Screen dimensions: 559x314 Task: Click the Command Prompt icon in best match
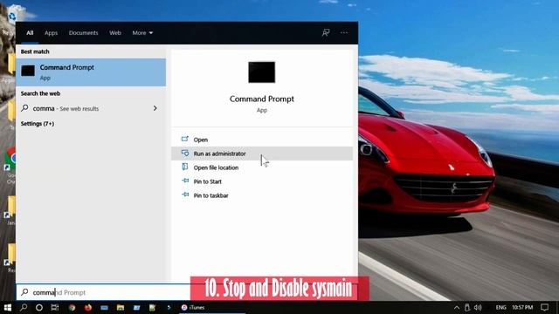pos(28,71)
